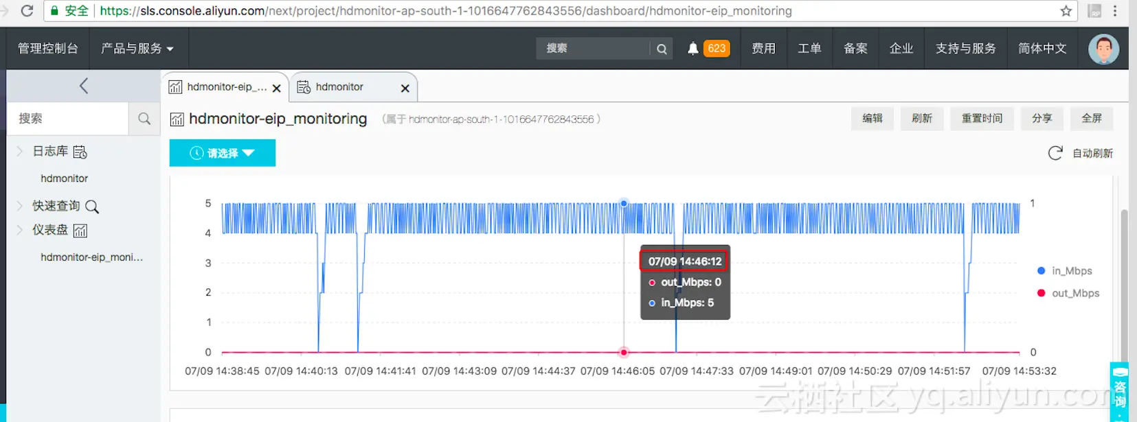Expand the 快速查询 tree section

point(20,206)
